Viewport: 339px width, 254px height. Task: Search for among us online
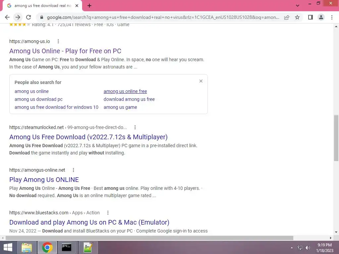(31, 91)
